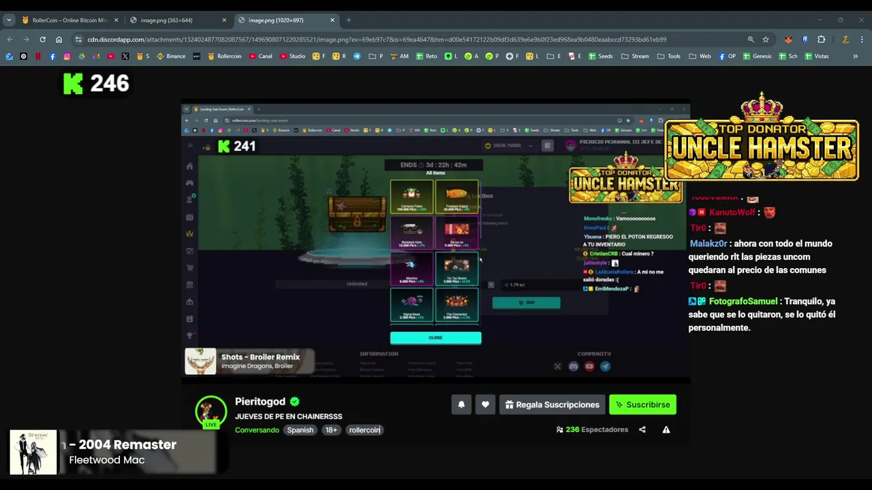872x490 pixels.
Task: Expand the Tools bookmarks folder in main bar
Action: pos(669,56)
